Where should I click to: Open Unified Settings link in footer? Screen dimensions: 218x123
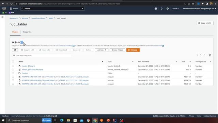(50, 116)
